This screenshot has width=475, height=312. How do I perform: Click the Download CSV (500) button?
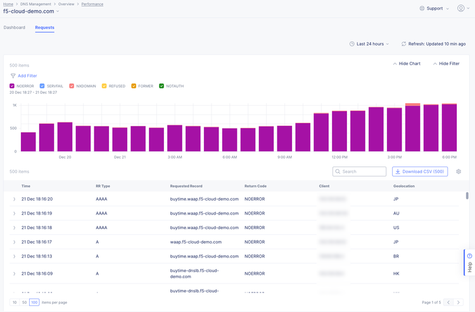(x=420, y=172)
